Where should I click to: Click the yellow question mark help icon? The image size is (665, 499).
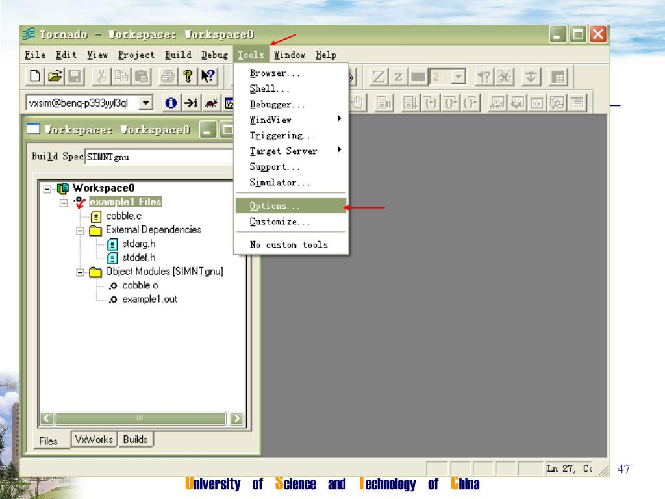[x=188, y=77]
